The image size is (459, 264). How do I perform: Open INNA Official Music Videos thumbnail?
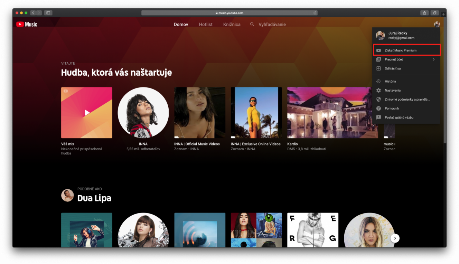coord(200,113)
